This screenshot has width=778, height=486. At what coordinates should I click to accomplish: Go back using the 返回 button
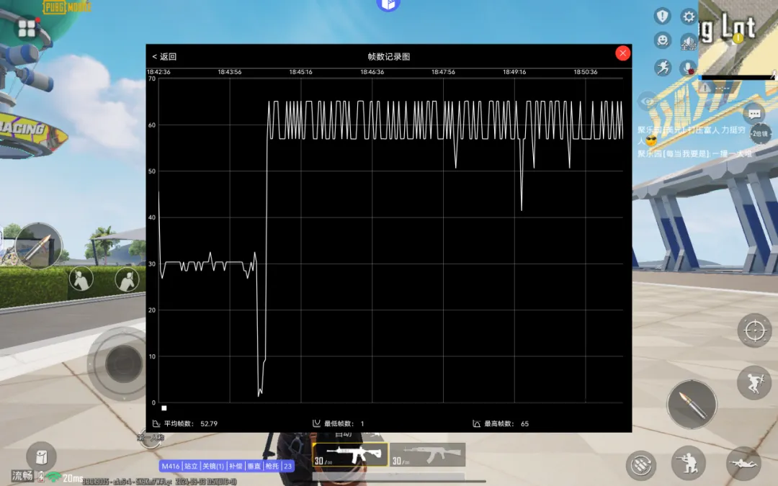click(x=164, y=57)
